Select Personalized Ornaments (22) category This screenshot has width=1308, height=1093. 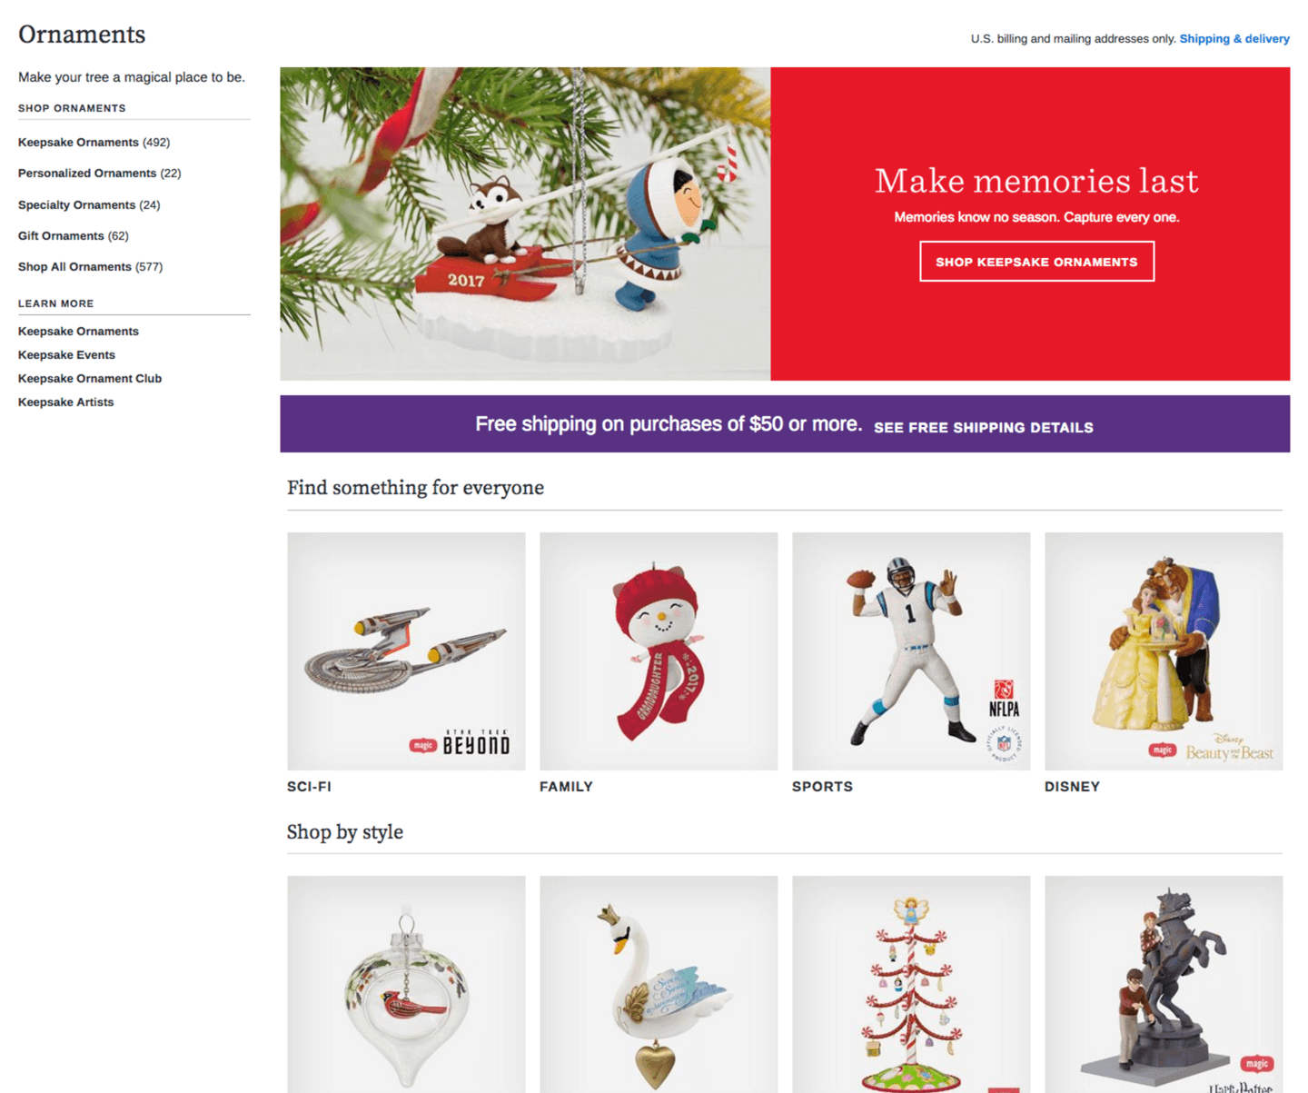coord(99,173)
